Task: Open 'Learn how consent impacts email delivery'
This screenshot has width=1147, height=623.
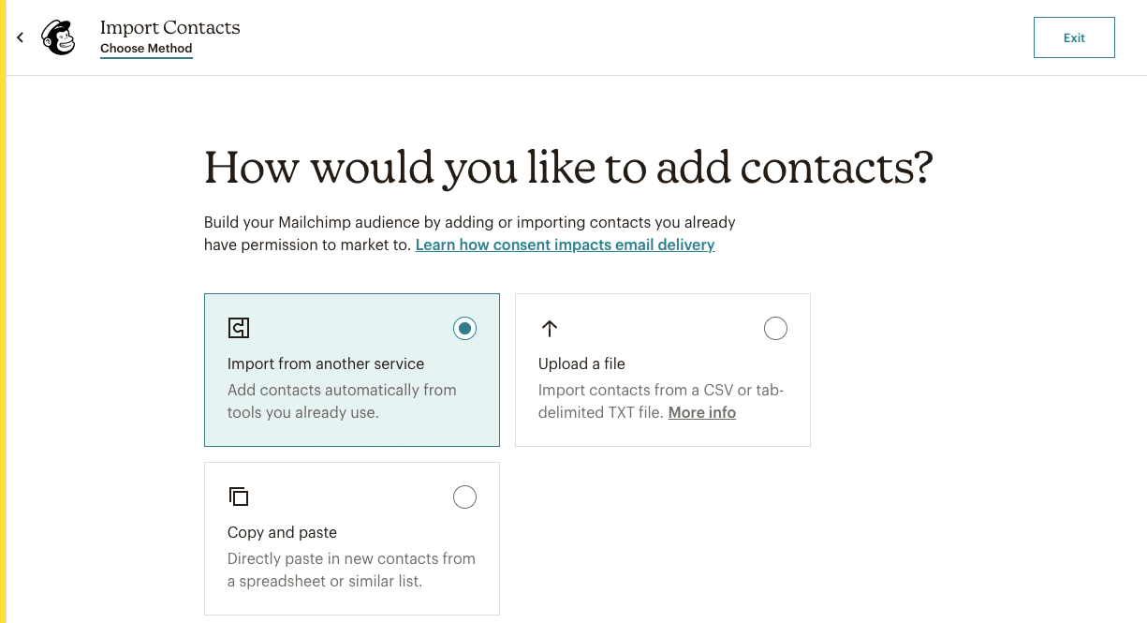Action: click(566, 245)
